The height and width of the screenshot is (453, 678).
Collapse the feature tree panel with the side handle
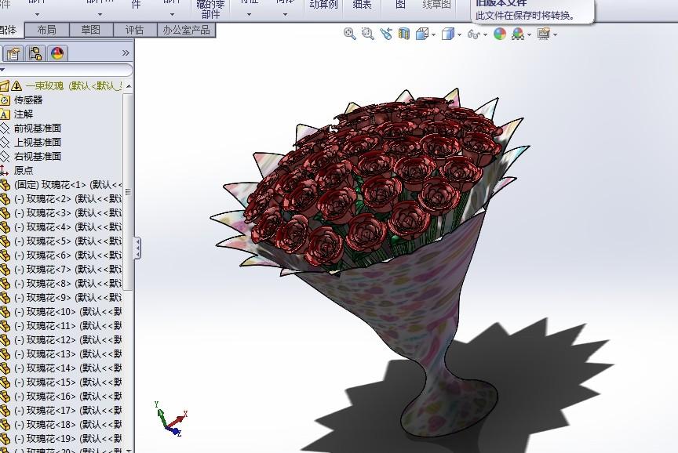click(x=137, y=248)
